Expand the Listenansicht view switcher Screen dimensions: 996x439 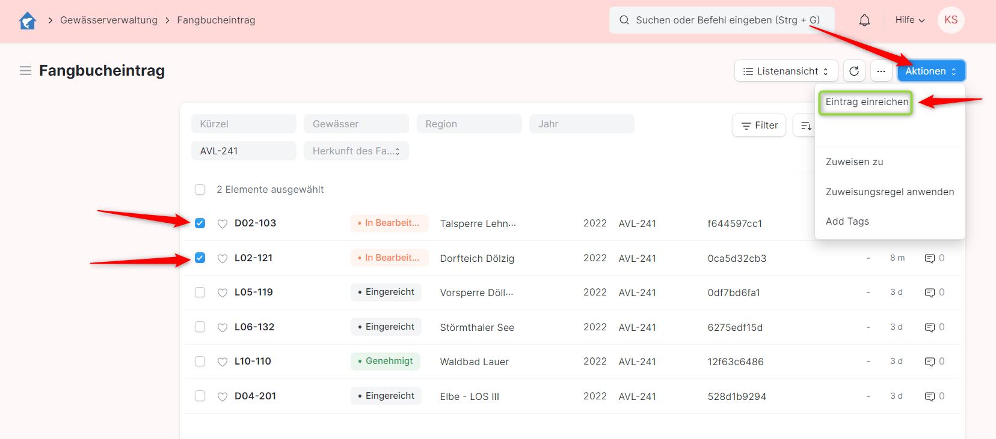[785, 71]
